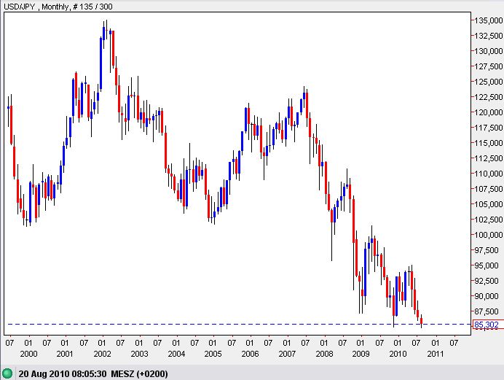Click the 2005 year label on time axis
This screenshot has height=380, width=504.
point(213,354)
